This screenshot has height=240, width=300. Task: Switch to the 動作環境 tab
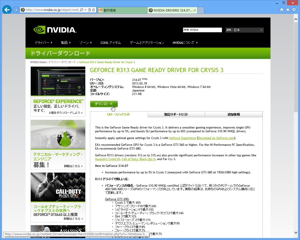[x=122, y=10]
